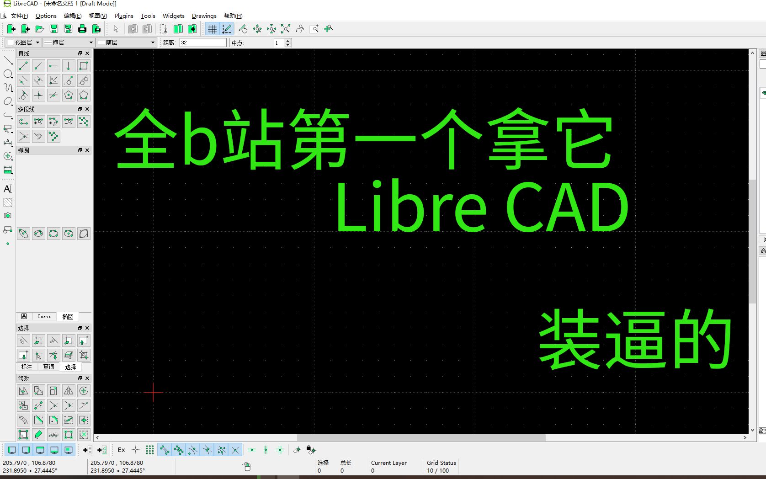
Task: Select the Mirror modify tool
Action: 69,391
